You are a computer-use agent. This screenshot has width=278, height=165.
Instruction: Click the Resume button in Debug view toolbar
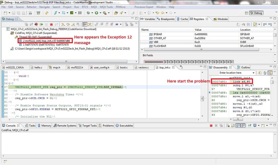click(41, 24)
